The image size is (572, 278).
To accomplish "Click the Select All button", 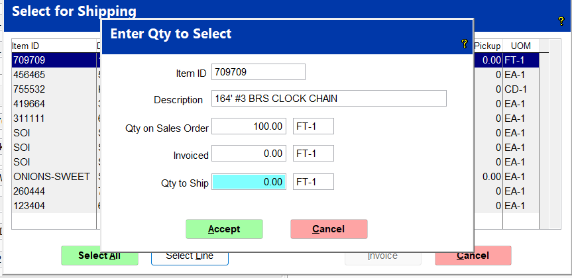I will [x=99, y=255].
